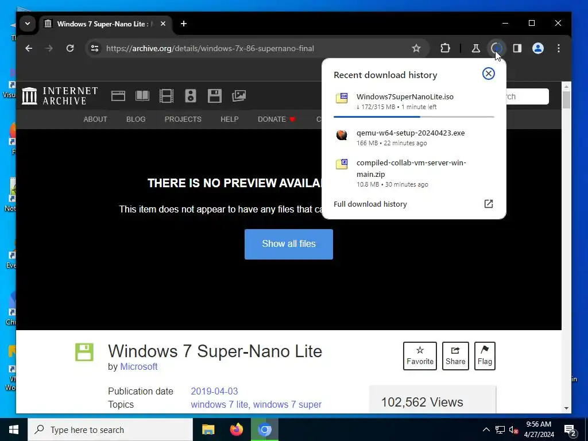The image size is (588, 441).
Task: Open Chrome three-dot menu
Action: coord(558,48)
